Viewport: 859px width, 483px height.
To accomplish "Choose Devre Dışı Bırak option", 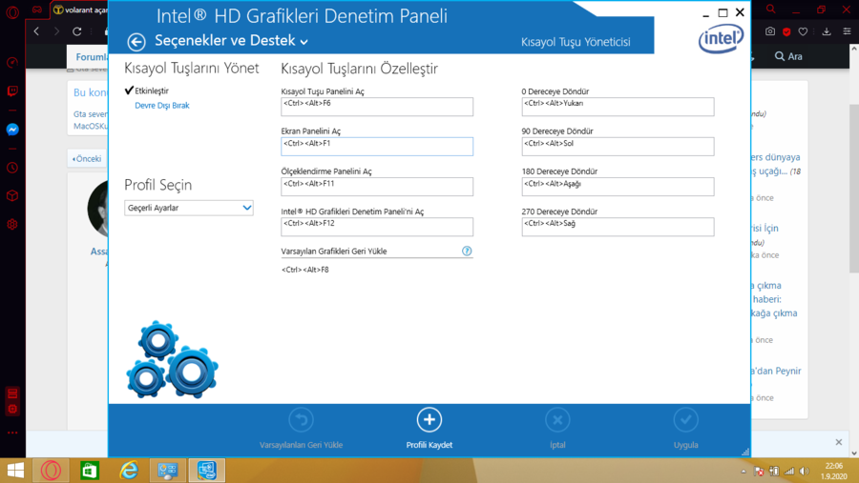I will (x=162, y=106).
